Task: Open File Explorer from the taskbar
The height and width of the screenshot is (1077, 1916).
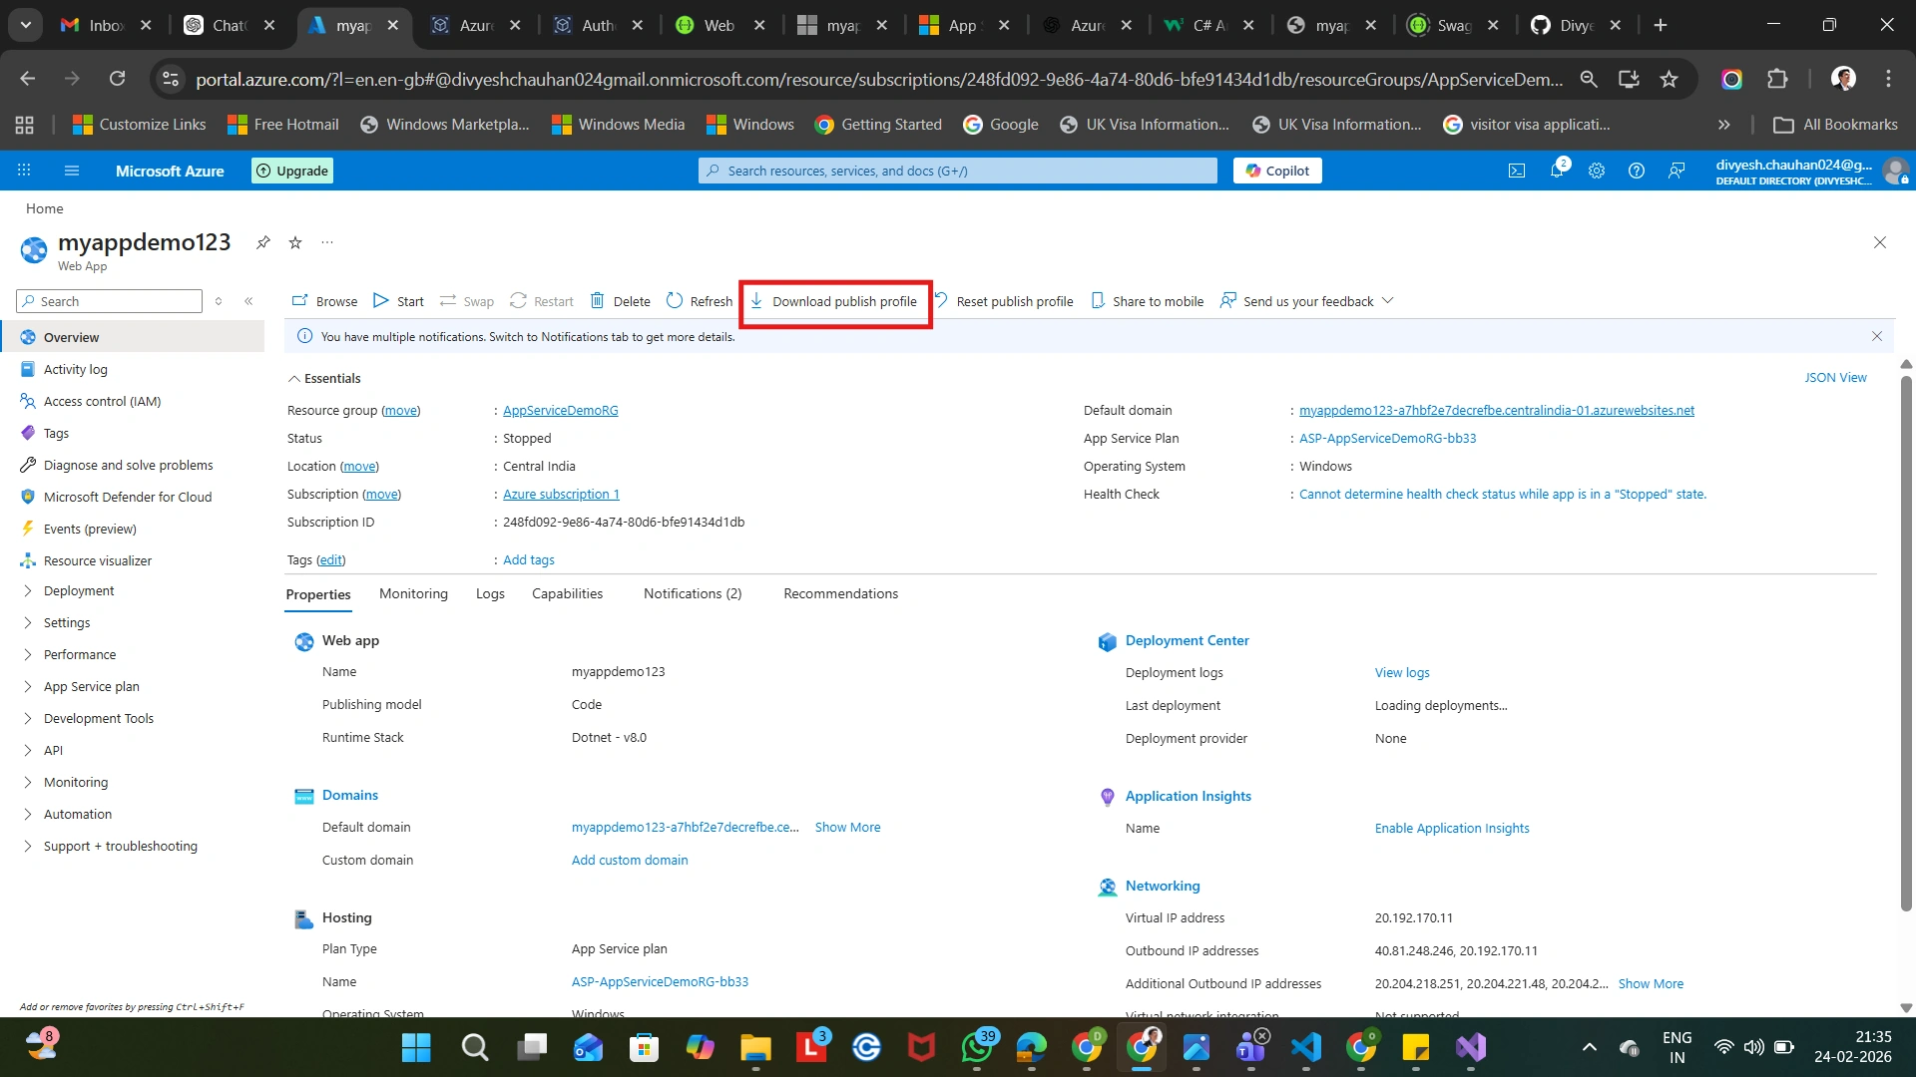Action: (755, 1048)
